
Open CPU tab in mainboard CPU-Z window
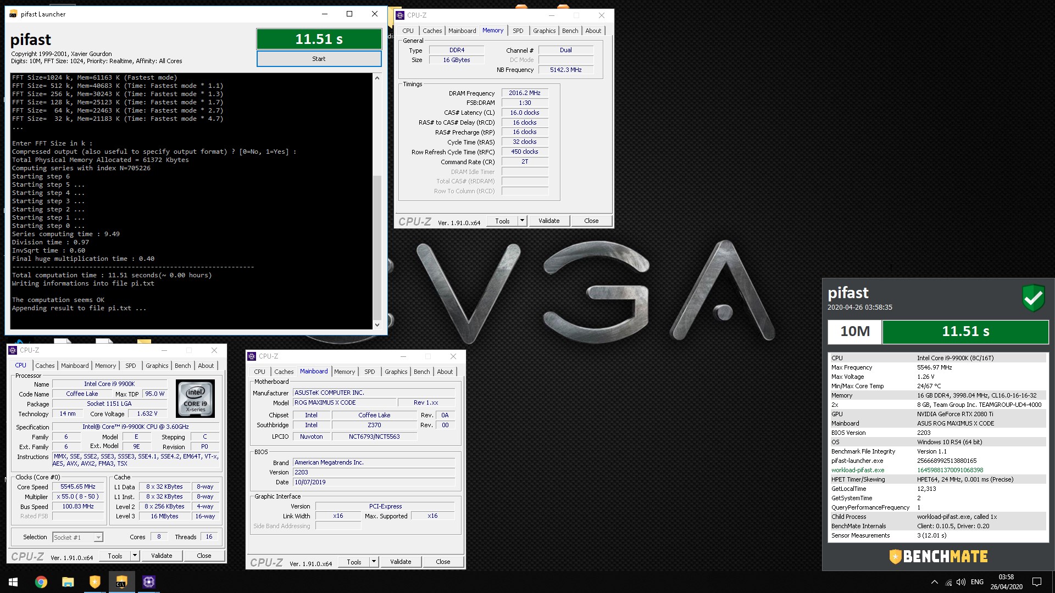259,372
